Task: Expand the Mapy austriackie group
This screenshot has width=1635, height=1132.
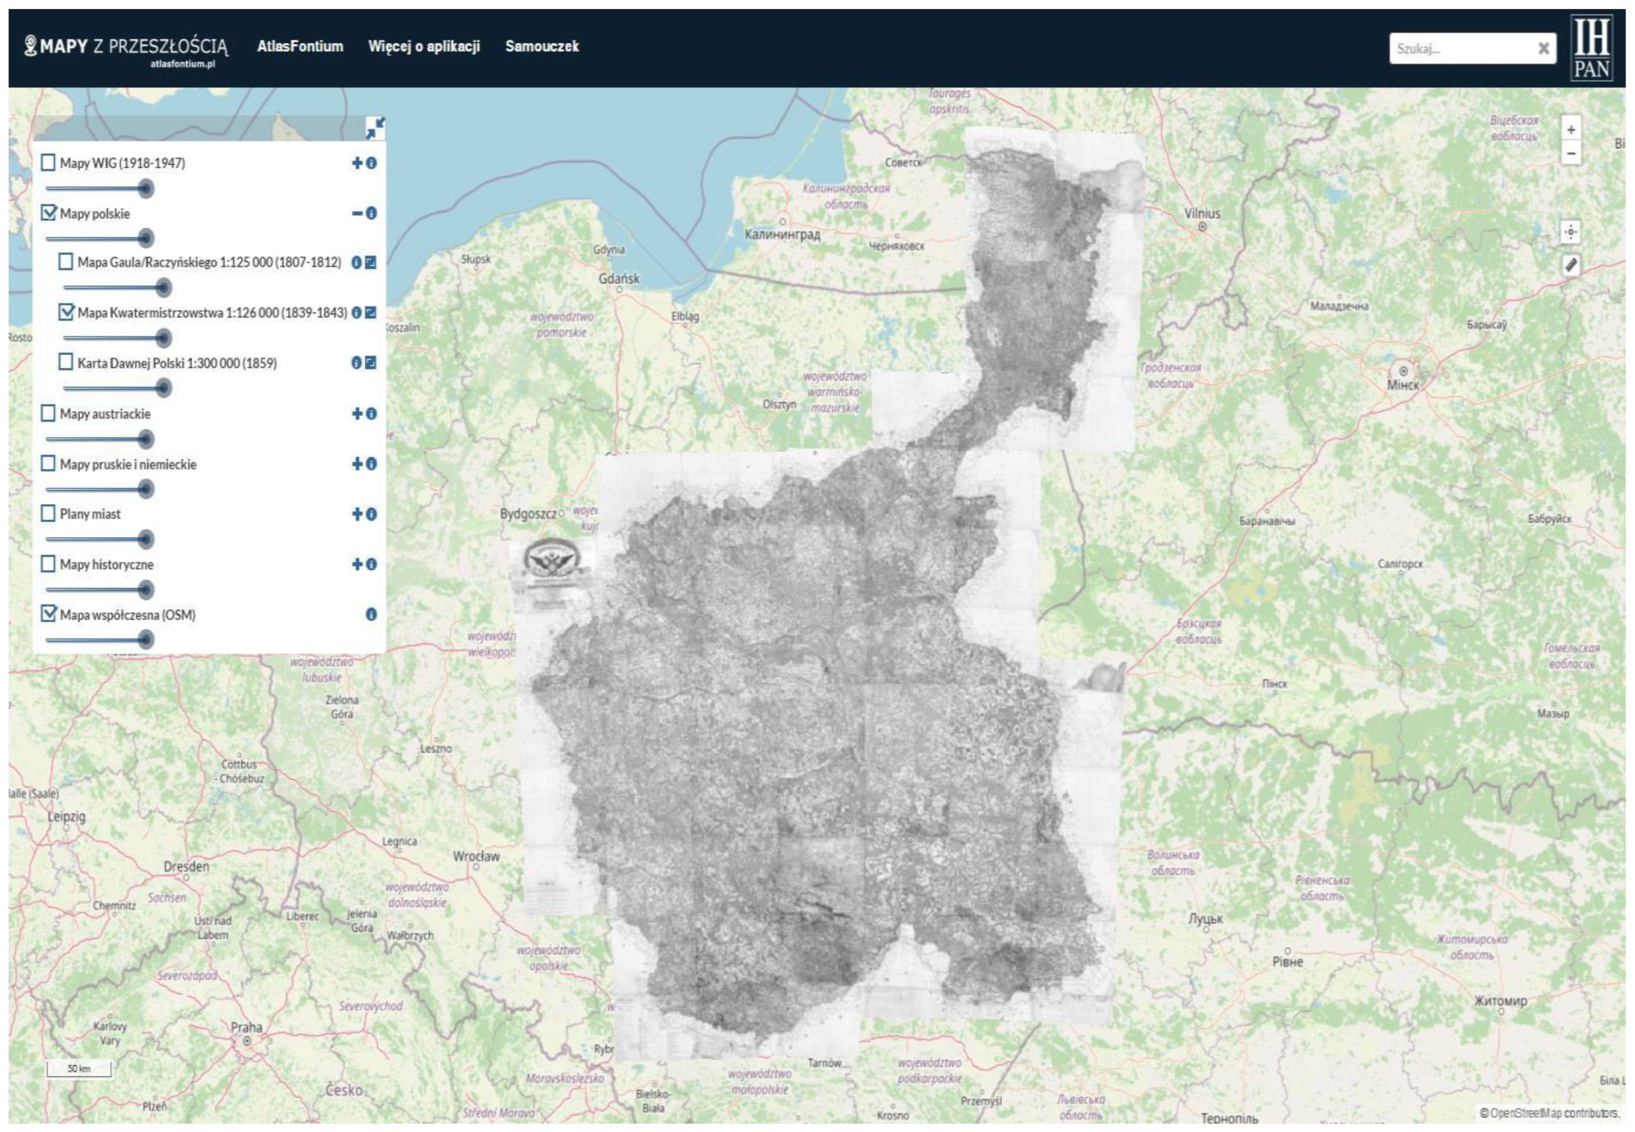Action: 358,414
